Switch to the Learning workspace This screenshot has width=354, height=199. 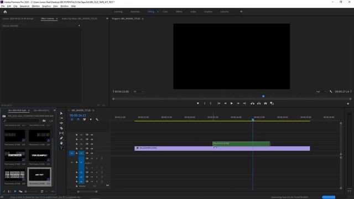118,12
